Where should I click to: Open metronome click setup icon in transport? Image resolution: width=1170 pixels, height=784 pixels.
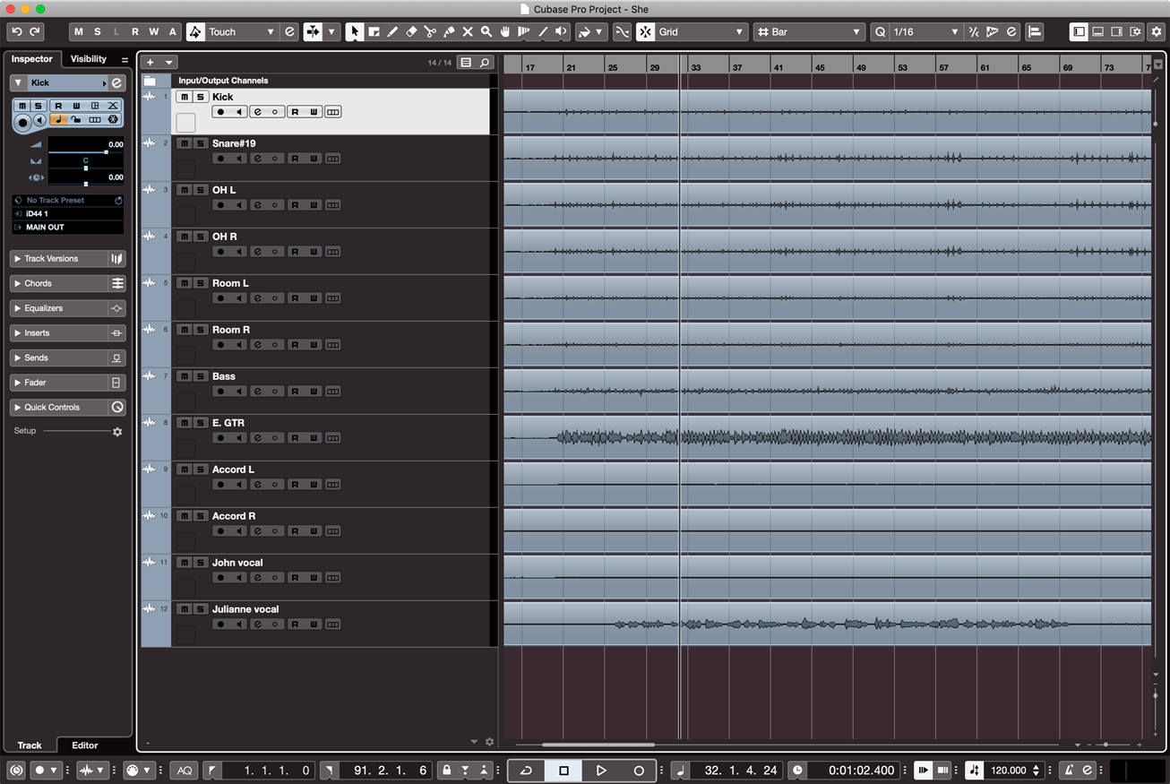[1088, 770]
